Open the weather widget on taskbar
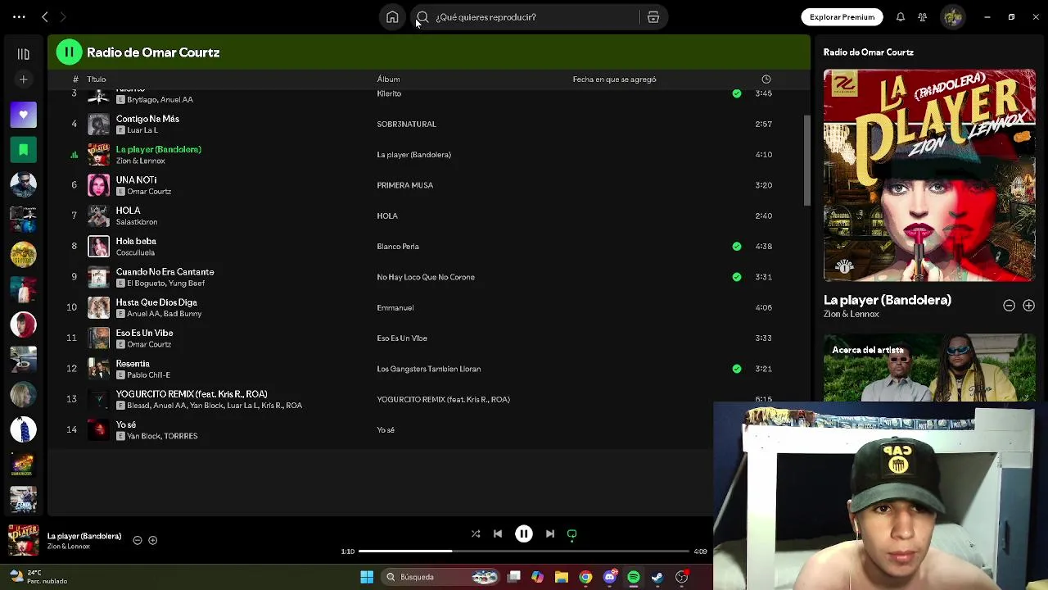The image size is (1048, 590). (37, 577)
